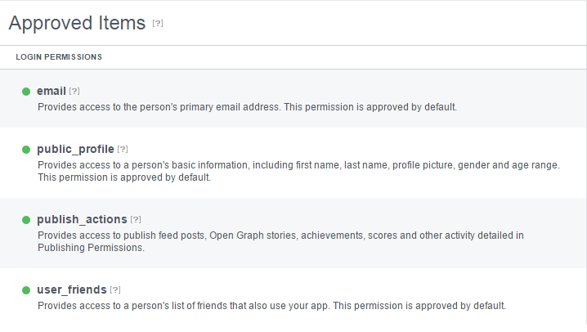The width and height of the screenshot is (587, 332).
Task: Click the publish_actions description about feed posts
Action: point(280,236)
